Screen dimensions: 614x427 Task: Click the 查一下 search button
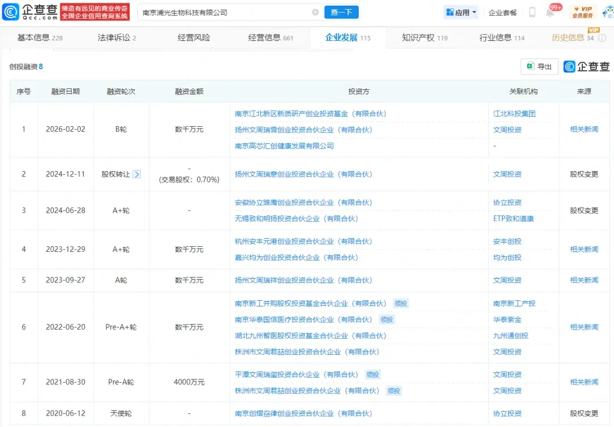click(x=341, y=12)
